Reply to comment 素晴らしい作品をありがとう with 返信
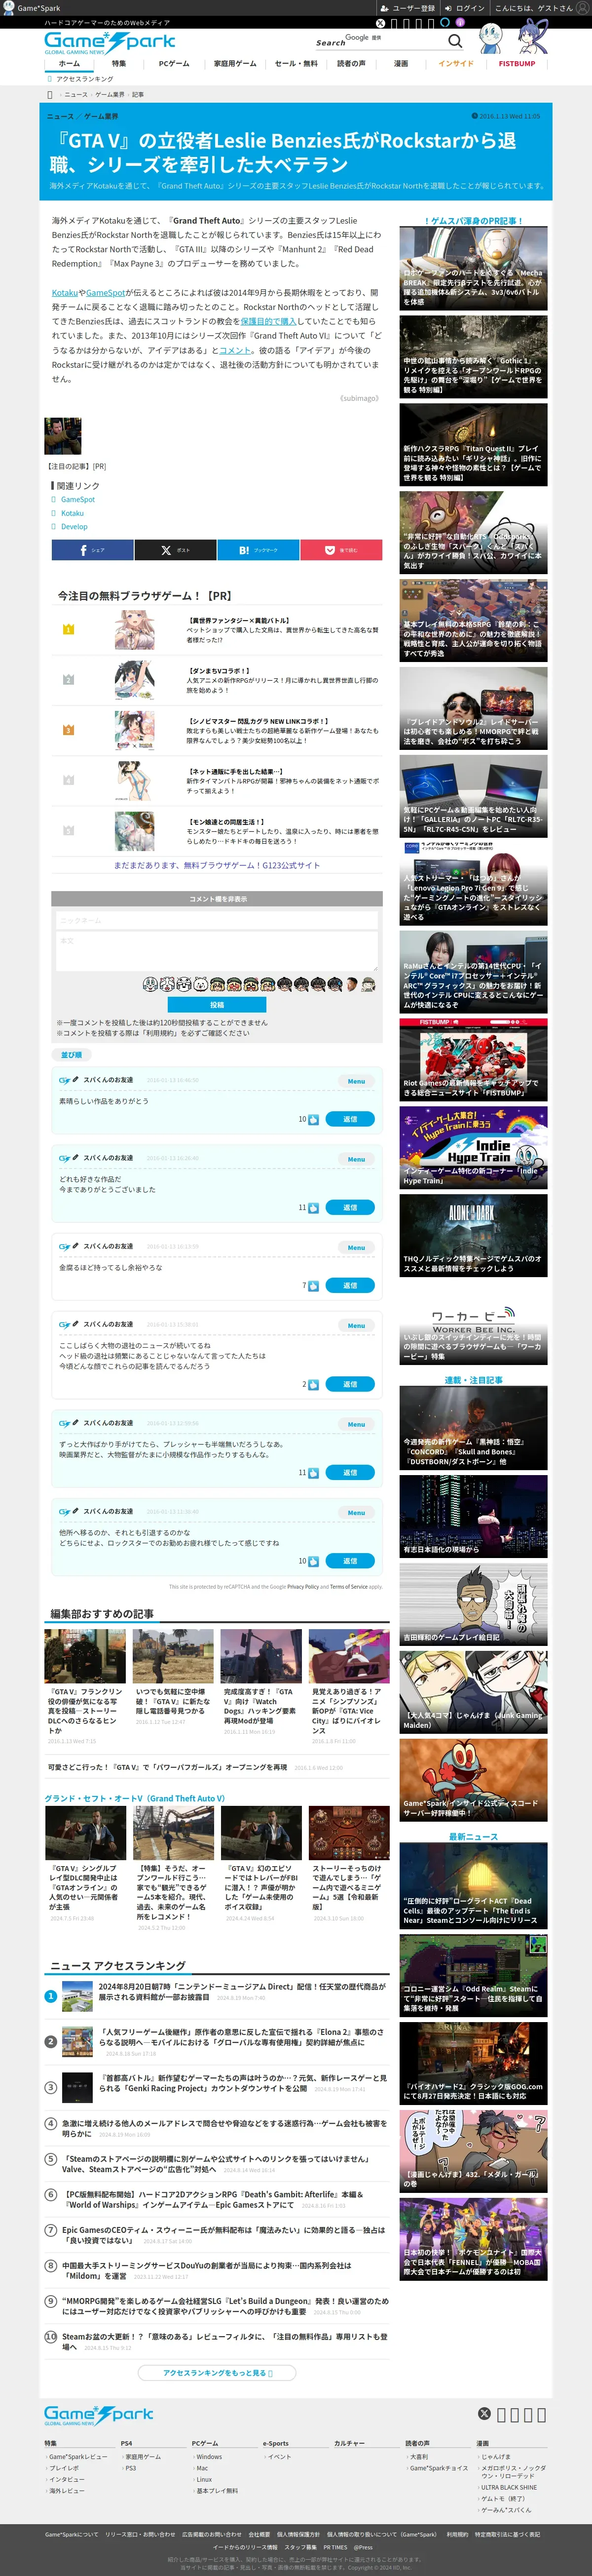This screenshot has height=2576, width=592. click(350, 1119)
